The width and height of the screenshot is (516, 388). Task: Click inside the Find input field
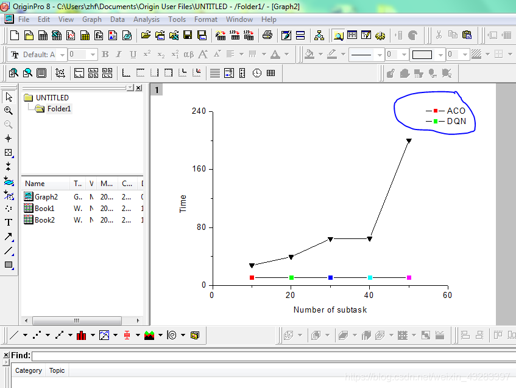tap(274, 356)
